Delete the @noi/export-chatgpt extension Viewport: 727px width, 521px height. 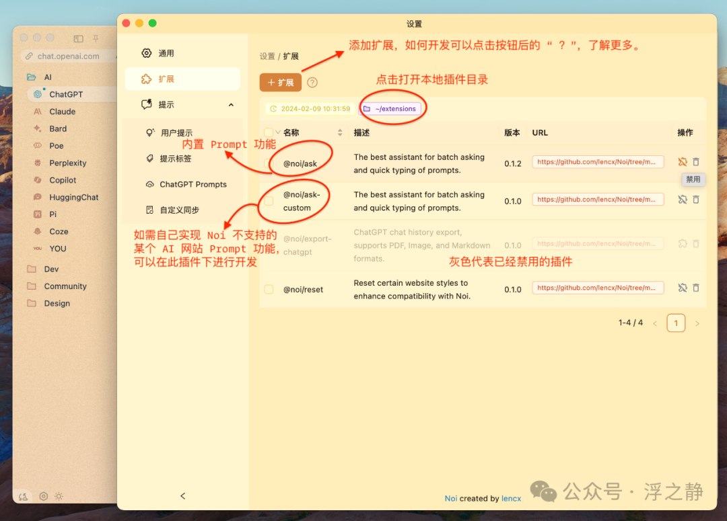pyautogui.click(x=696, y=243)
